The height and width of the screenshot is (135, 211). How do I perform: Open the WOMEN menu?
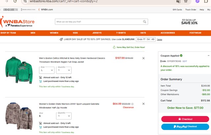point(54,33)
